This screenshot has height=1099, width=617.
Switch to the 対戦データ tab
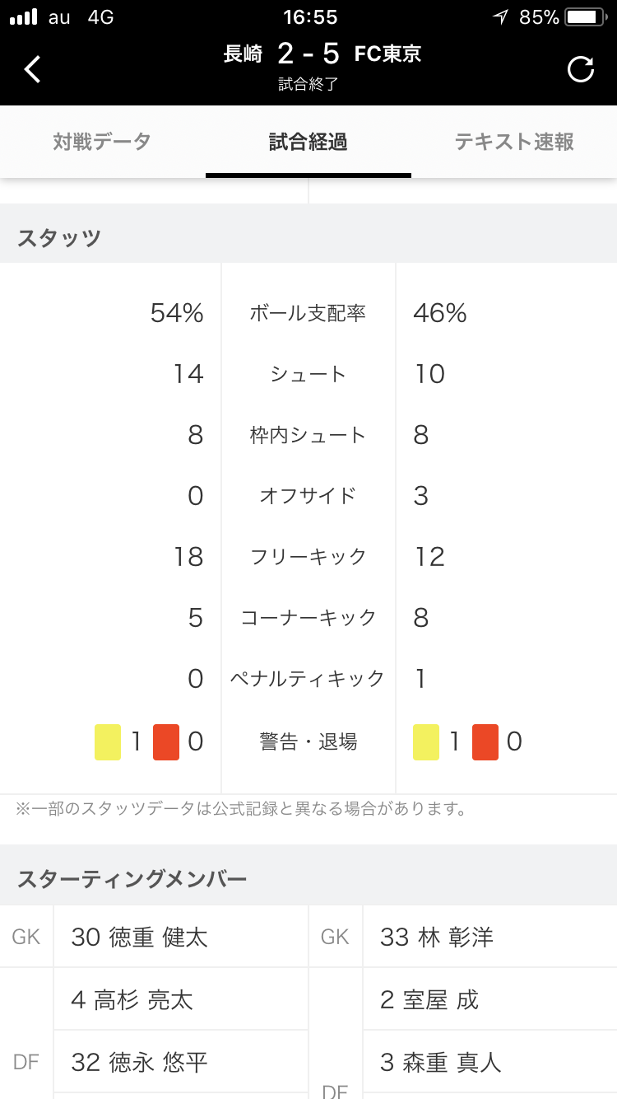pos(102,142)
